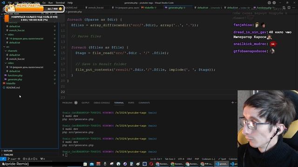Open the PROBLEMS panel tab
This screenshot has height=167, width=298.
pyautogui.click(x=69, y=103)
